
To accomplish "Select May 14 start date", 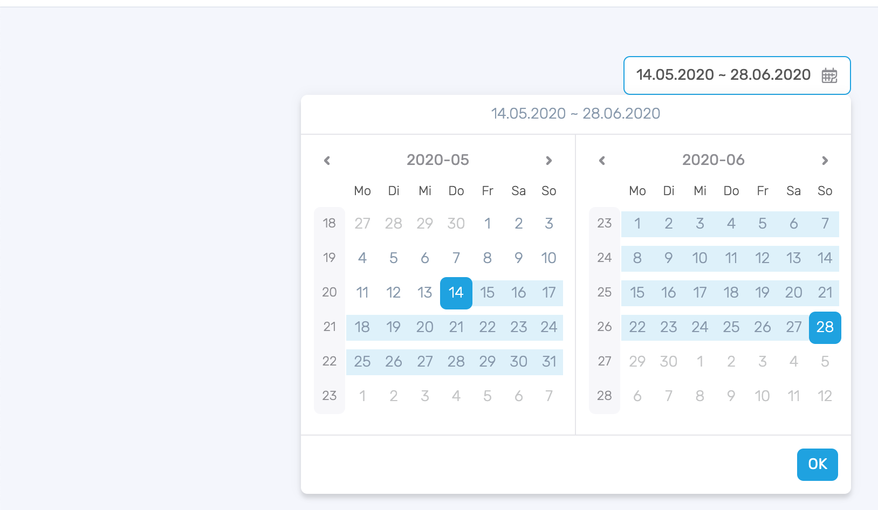I will 456,293.
